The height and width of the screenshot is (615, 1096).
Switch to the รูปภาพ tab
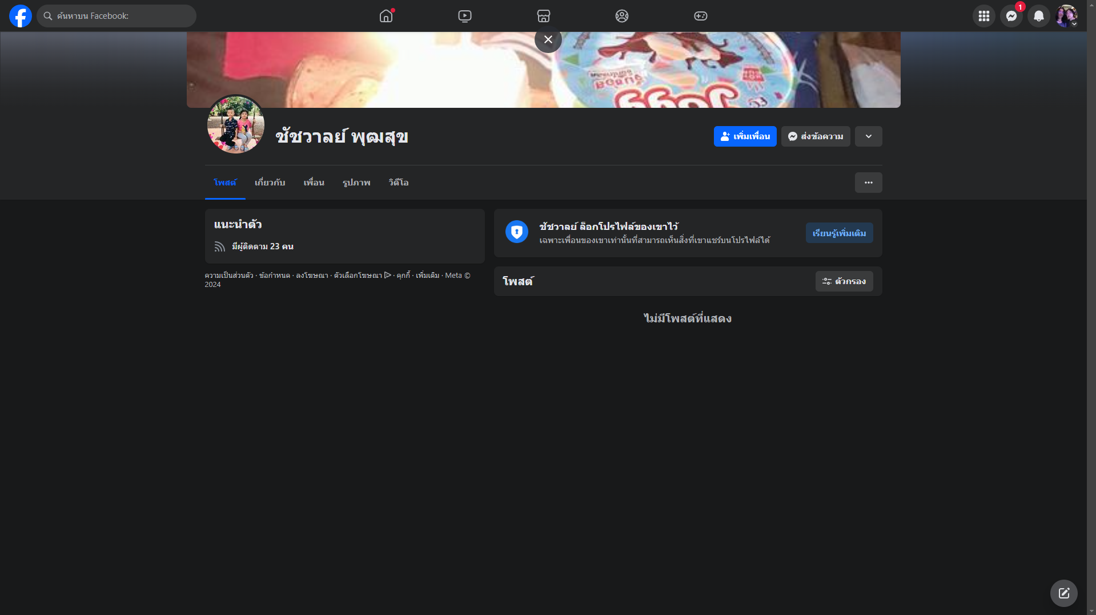coord(356,183)
